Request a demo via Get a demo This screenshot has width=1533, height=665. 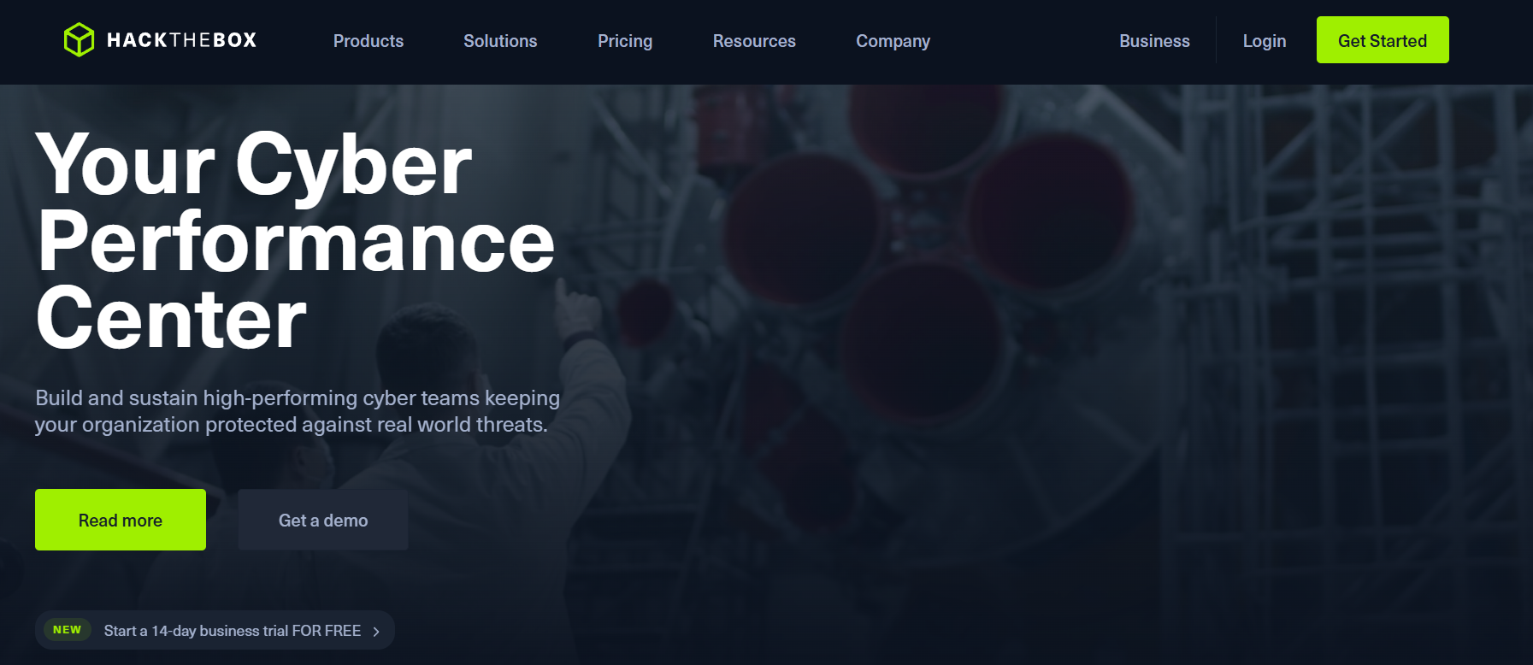[x=323, y=520]
